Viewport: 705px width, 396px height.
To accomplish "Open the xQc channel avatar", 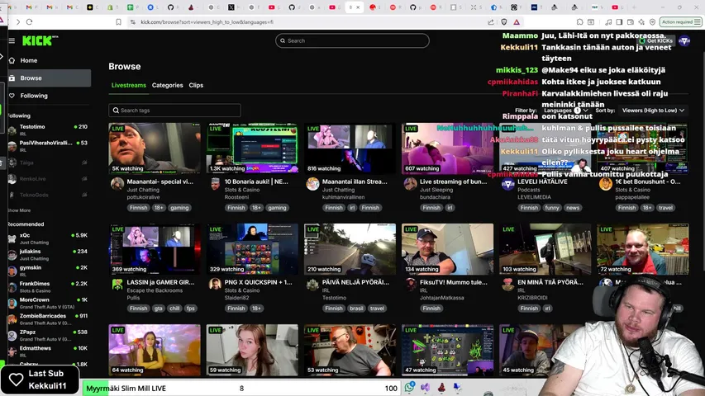I will (12, 238).
